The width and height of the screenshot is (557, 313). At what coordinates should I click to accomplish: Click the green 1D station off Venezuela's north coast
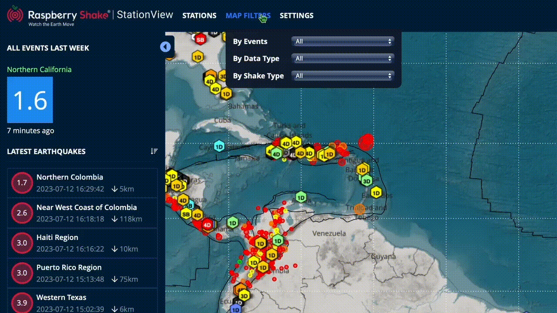point(301,197)
